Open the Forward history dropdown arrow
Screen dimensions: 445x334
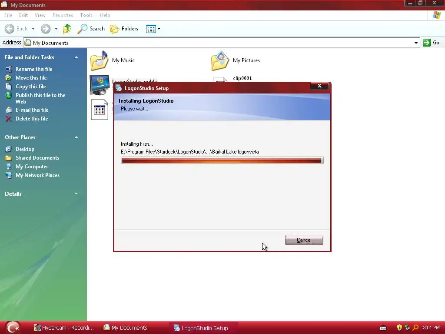(56, 29)
